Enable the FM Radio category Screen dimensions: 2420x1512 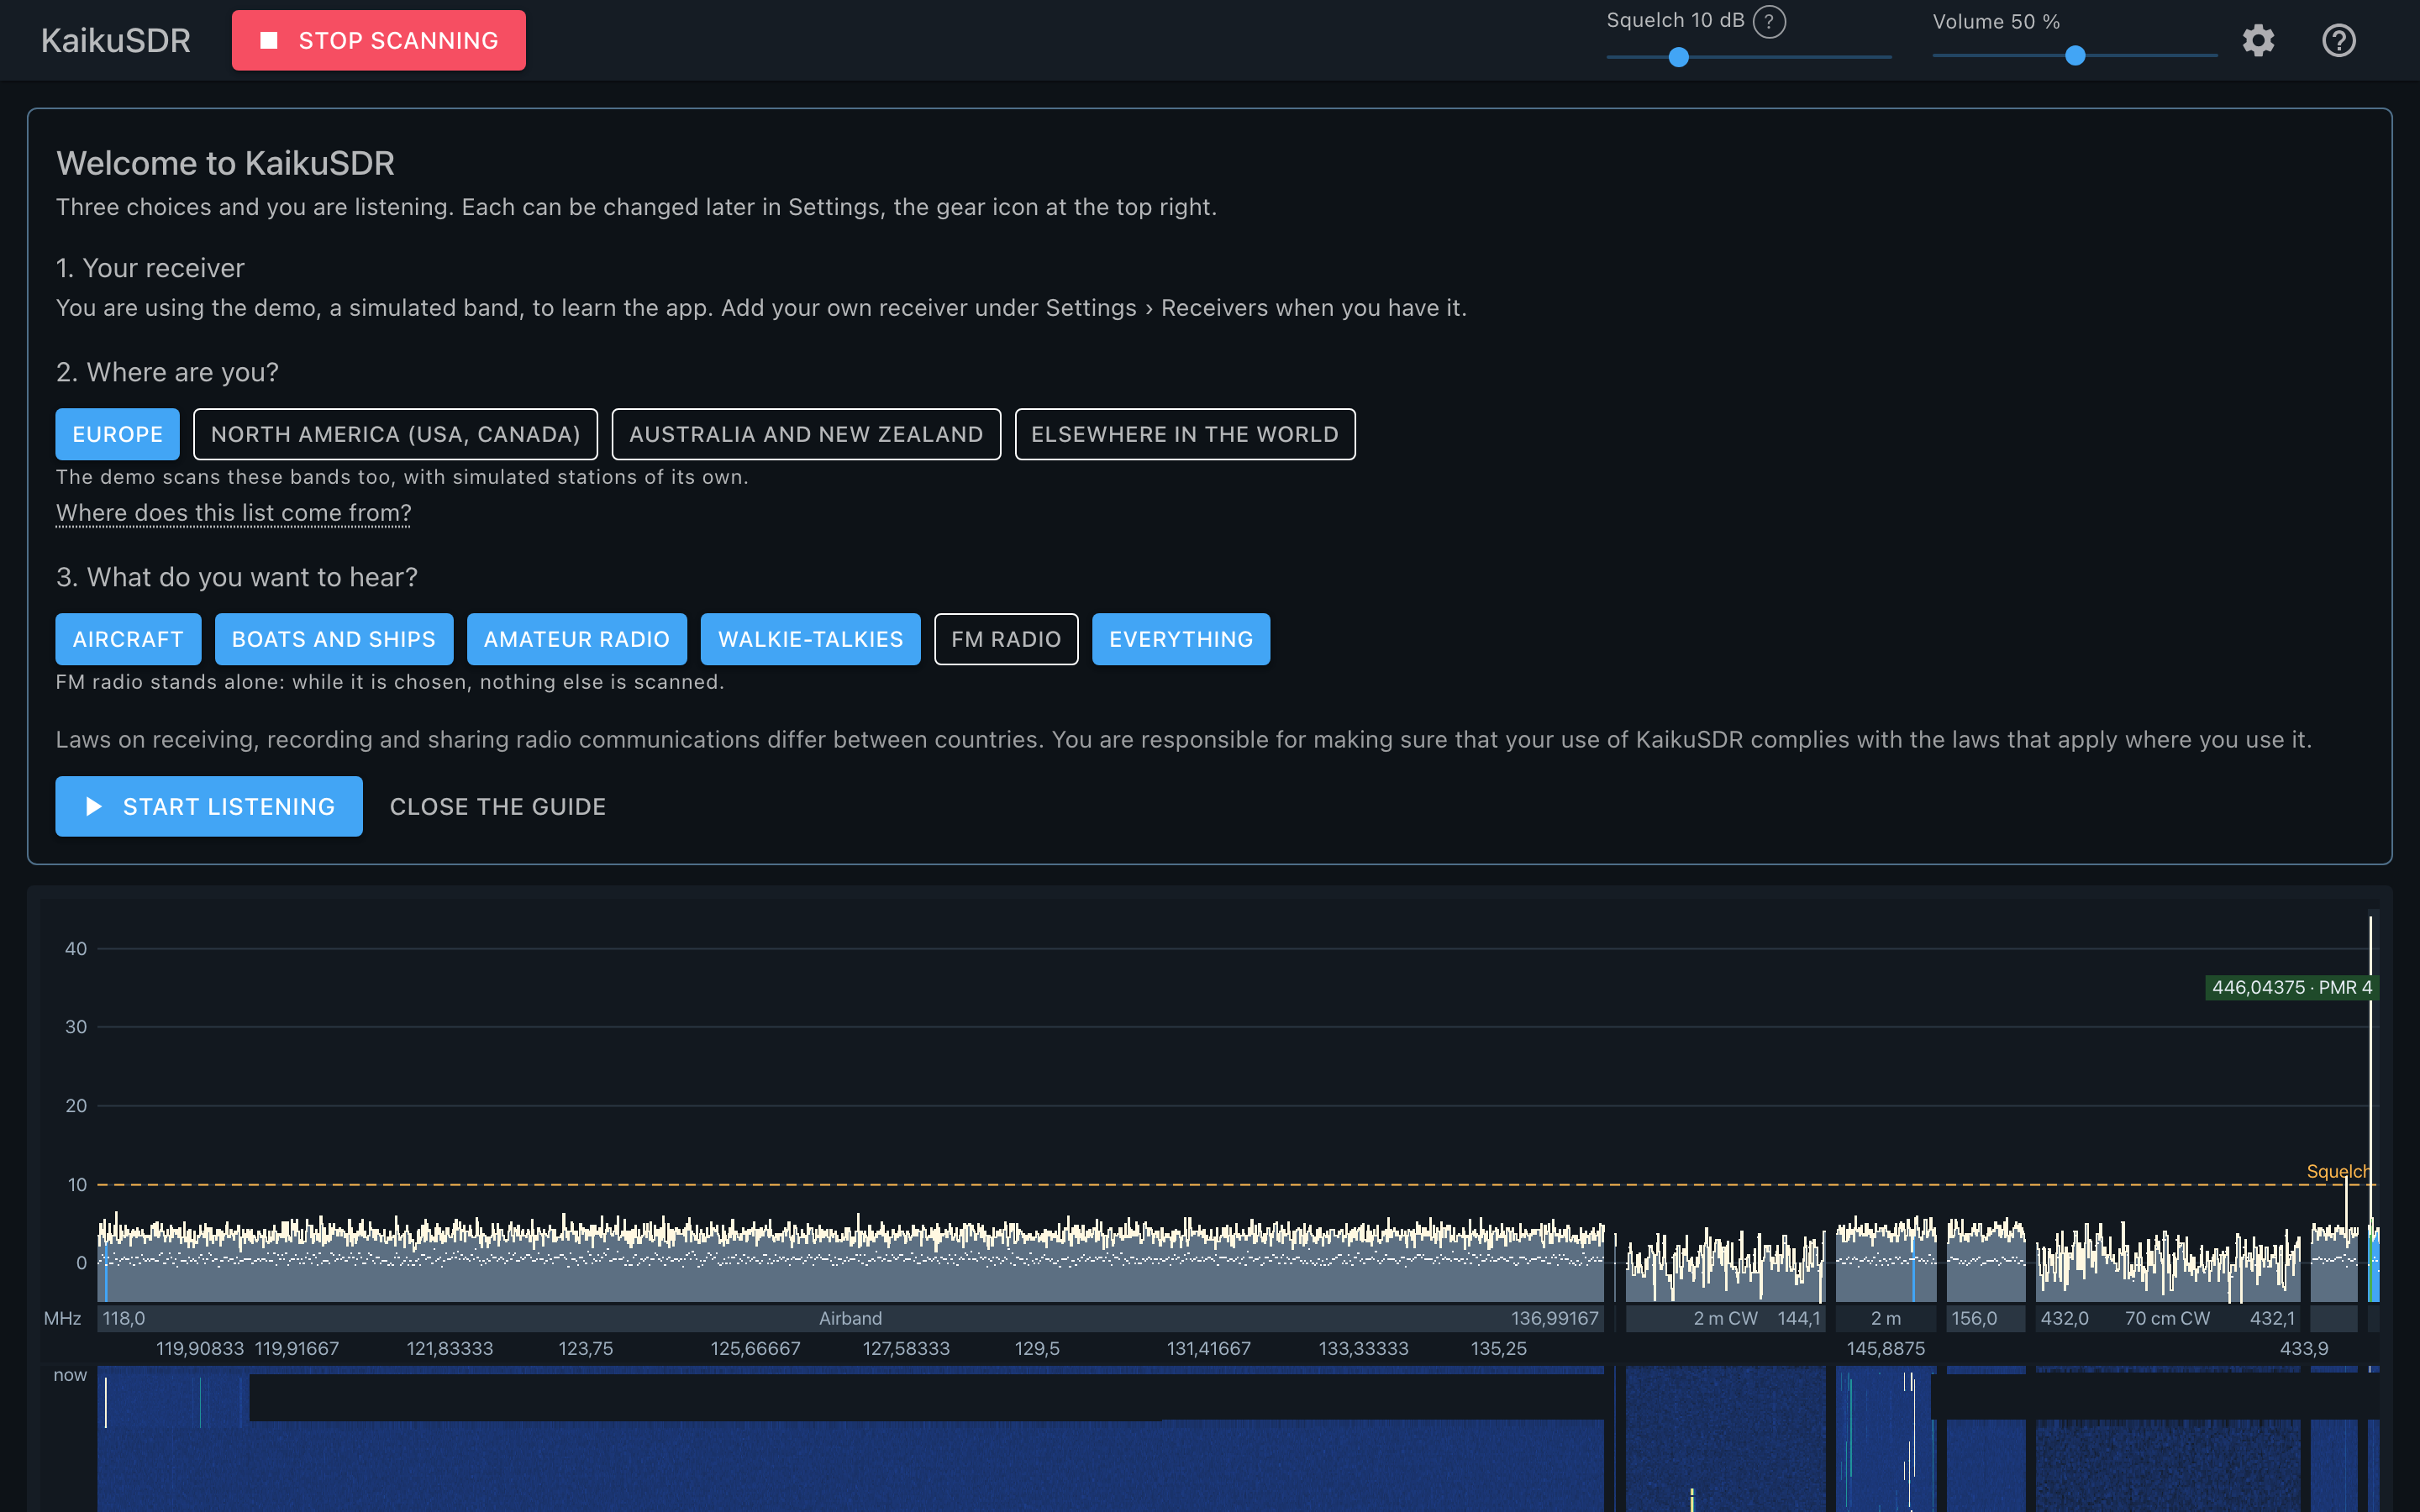(x=1006, y=639)
